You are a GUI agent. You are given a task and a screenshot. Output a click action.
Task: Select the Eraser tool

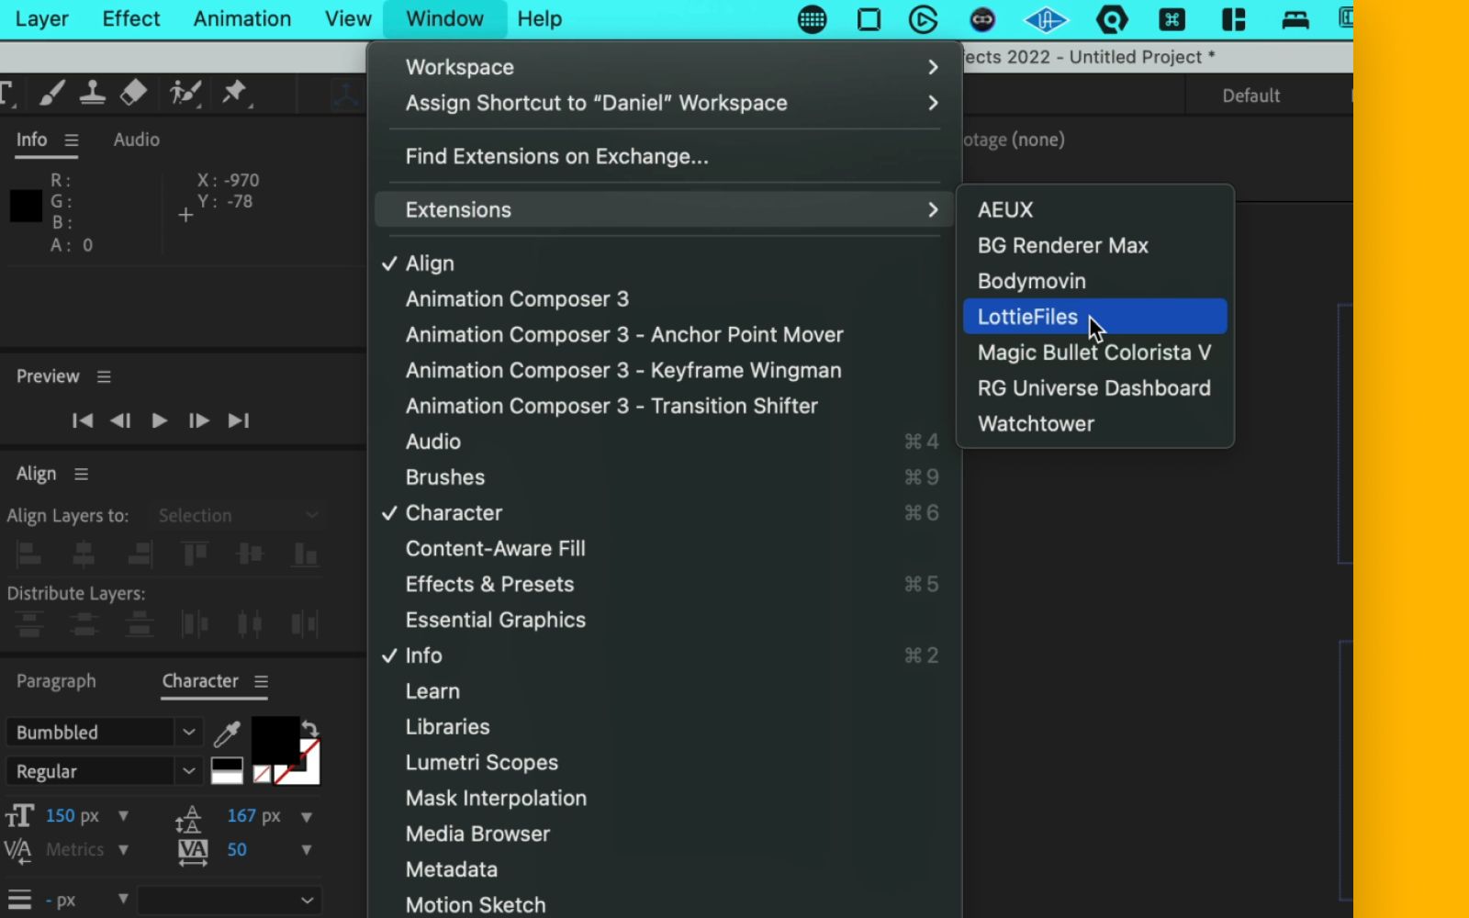point(134,93)
